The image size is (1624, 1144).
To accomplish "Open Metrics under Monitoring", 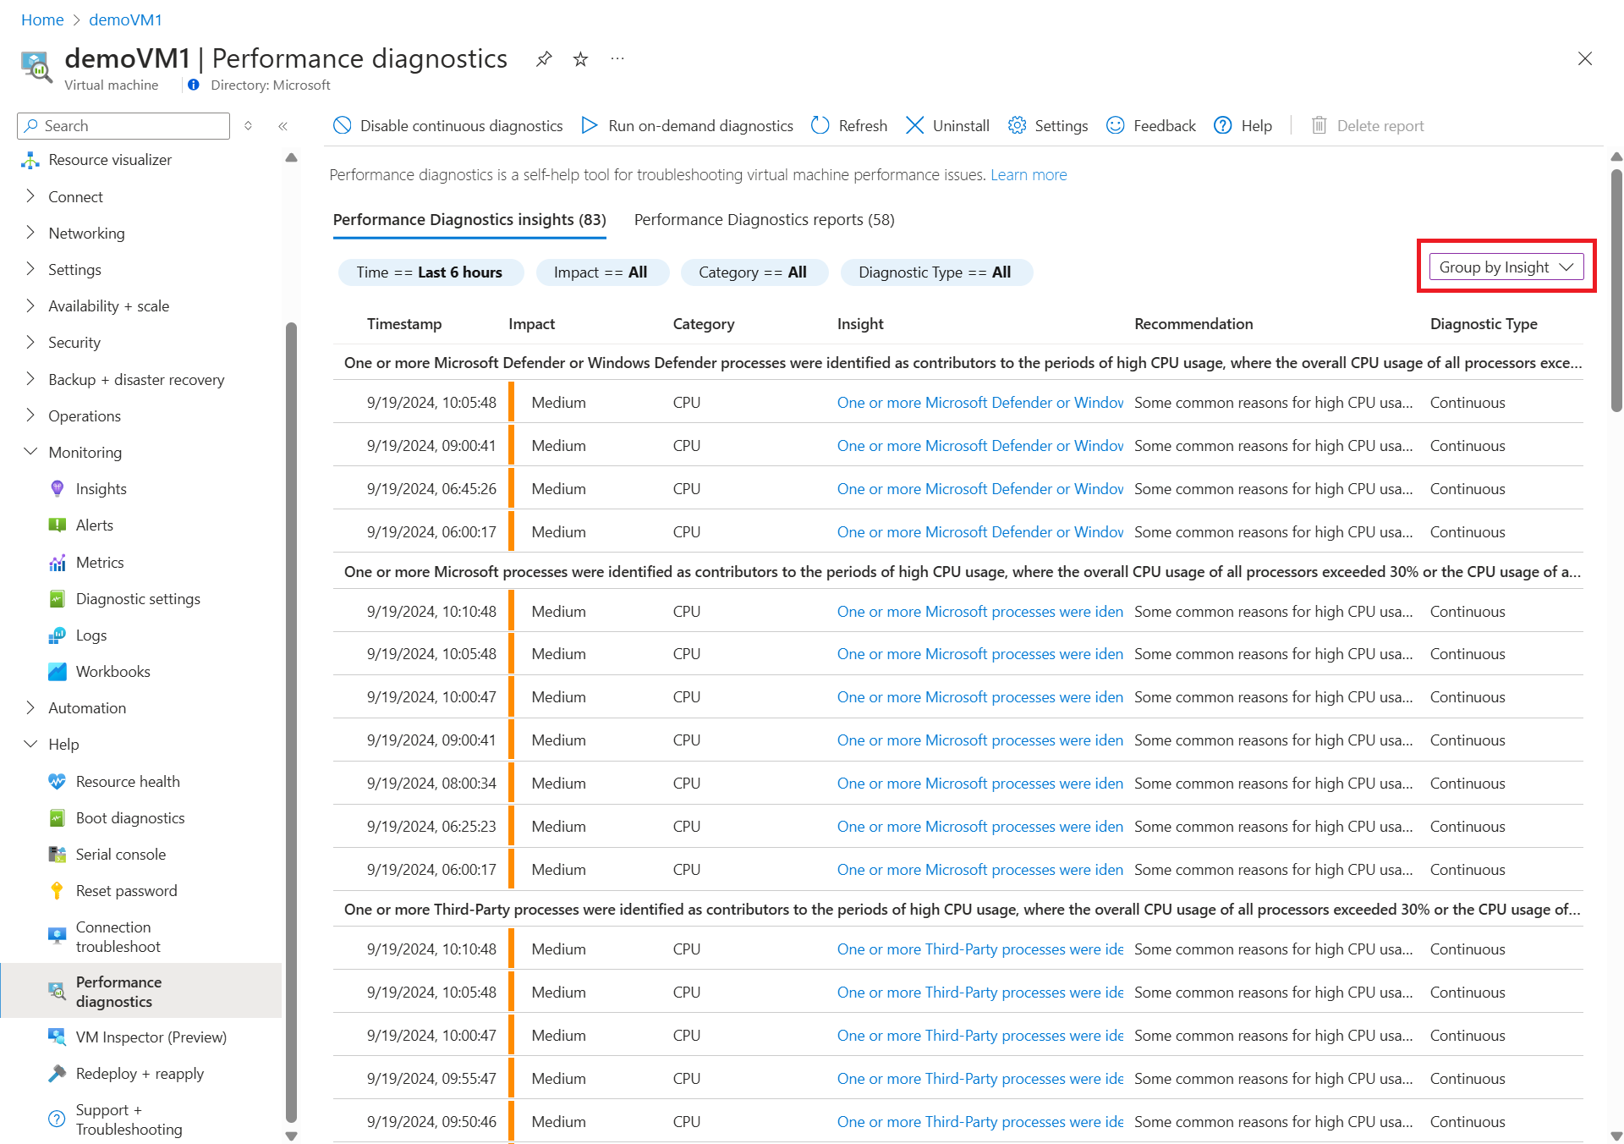I will pos(99,563).
